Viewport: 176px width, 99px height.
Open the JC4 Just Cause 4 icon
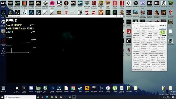point(150,3)
